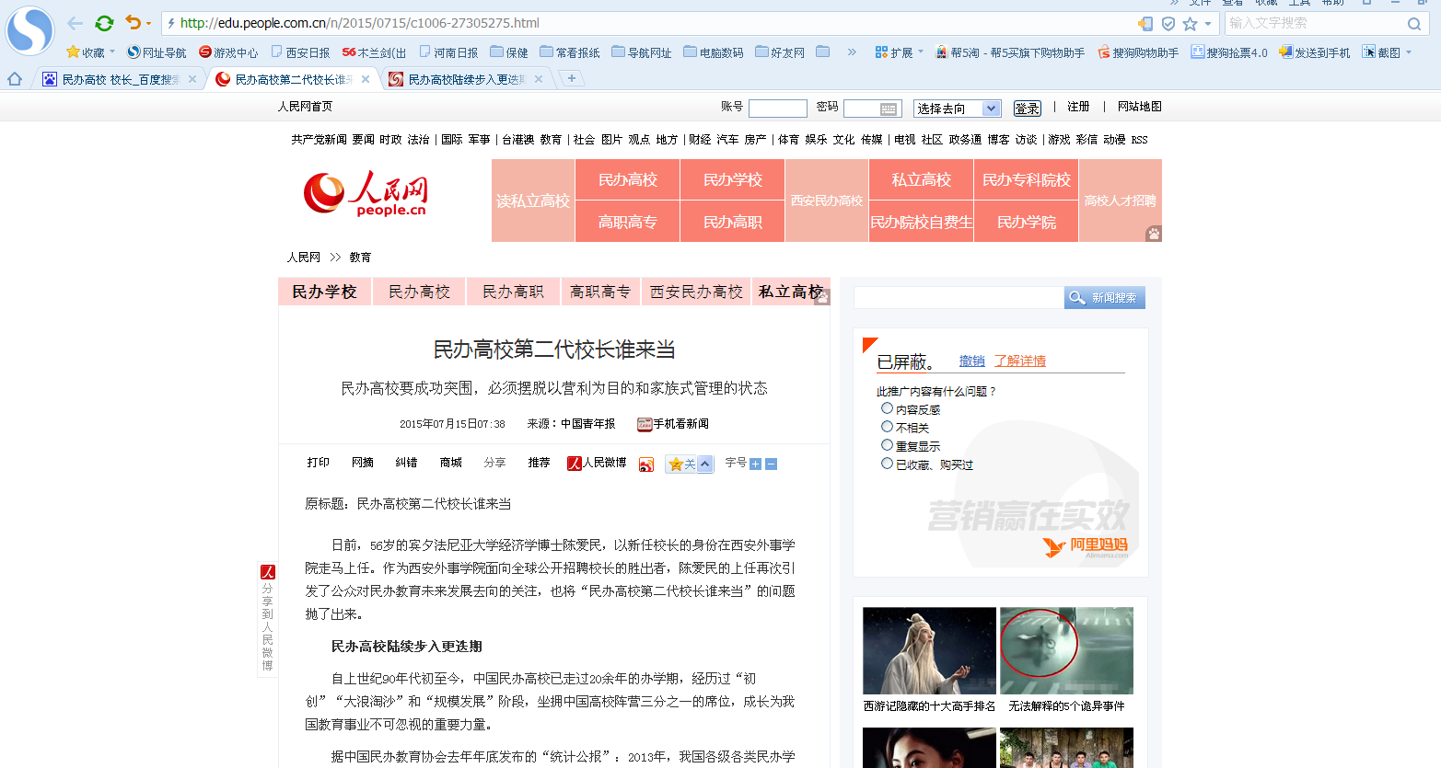
Task: Click the 了解详情 link in the ad panel
Action: [x=1020, y=361]
